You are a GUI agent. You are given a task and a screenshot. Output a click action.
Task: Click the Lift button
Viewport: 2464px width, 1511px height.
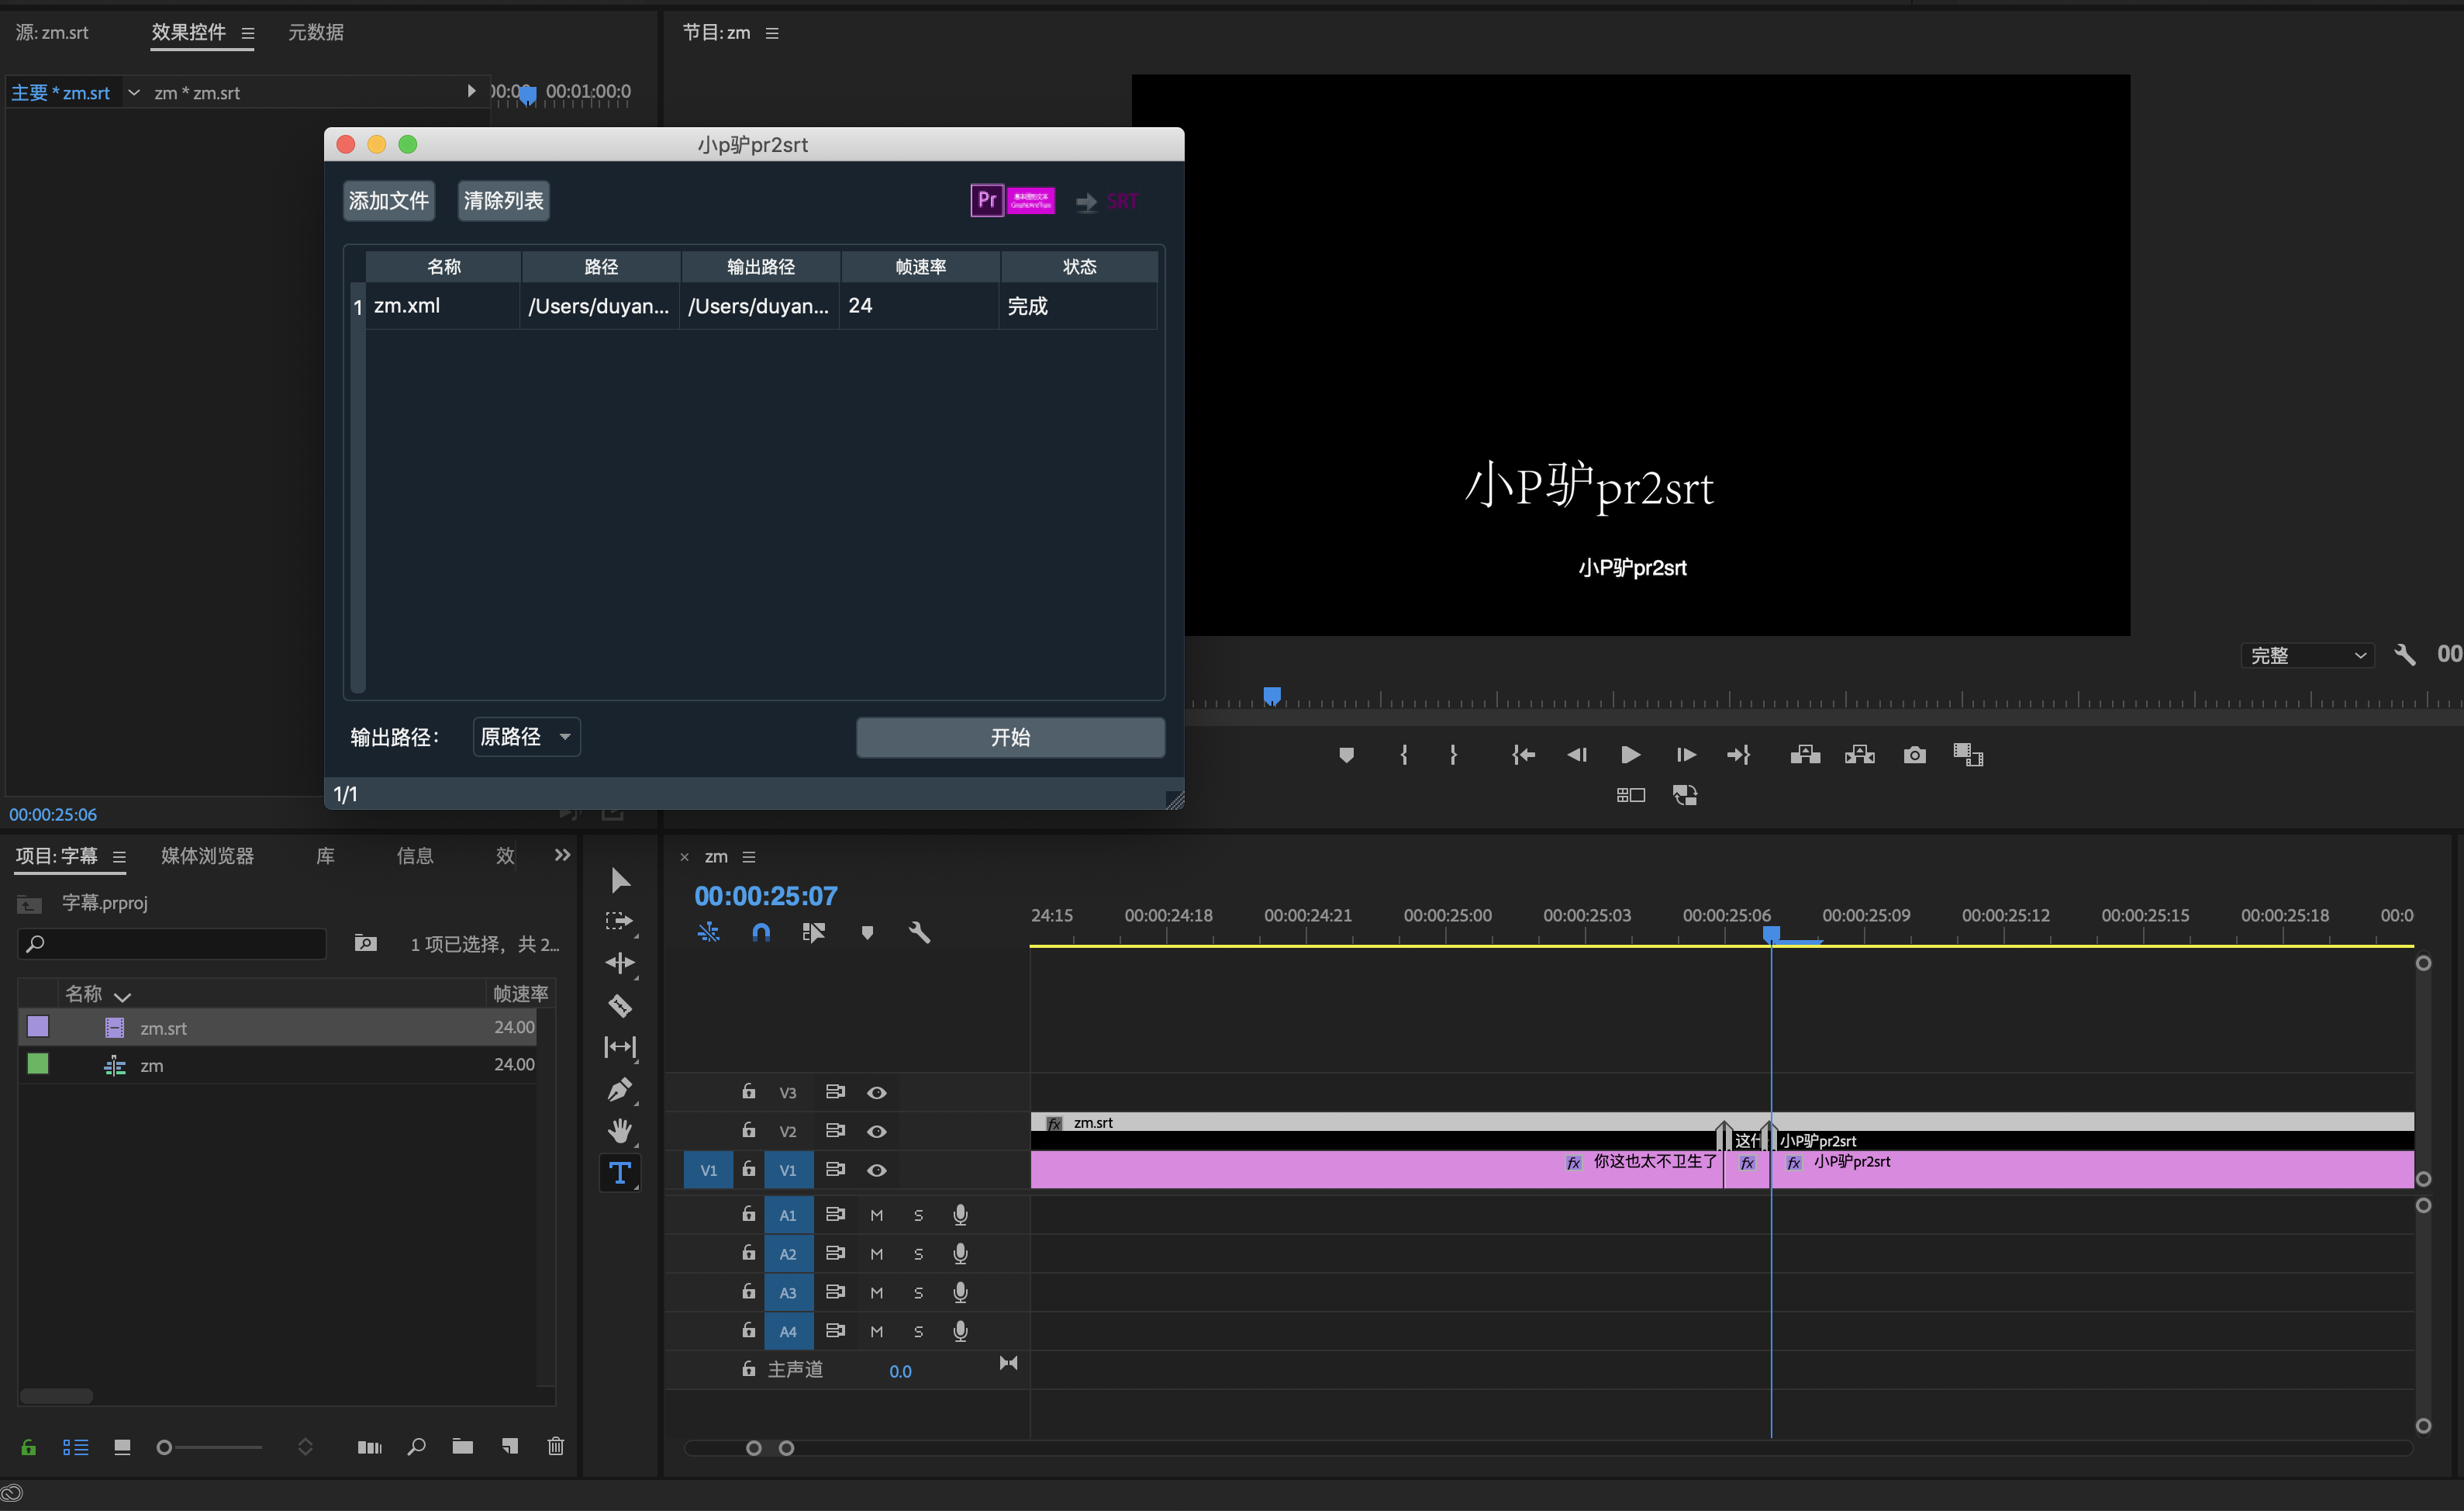pos(1805,755)
